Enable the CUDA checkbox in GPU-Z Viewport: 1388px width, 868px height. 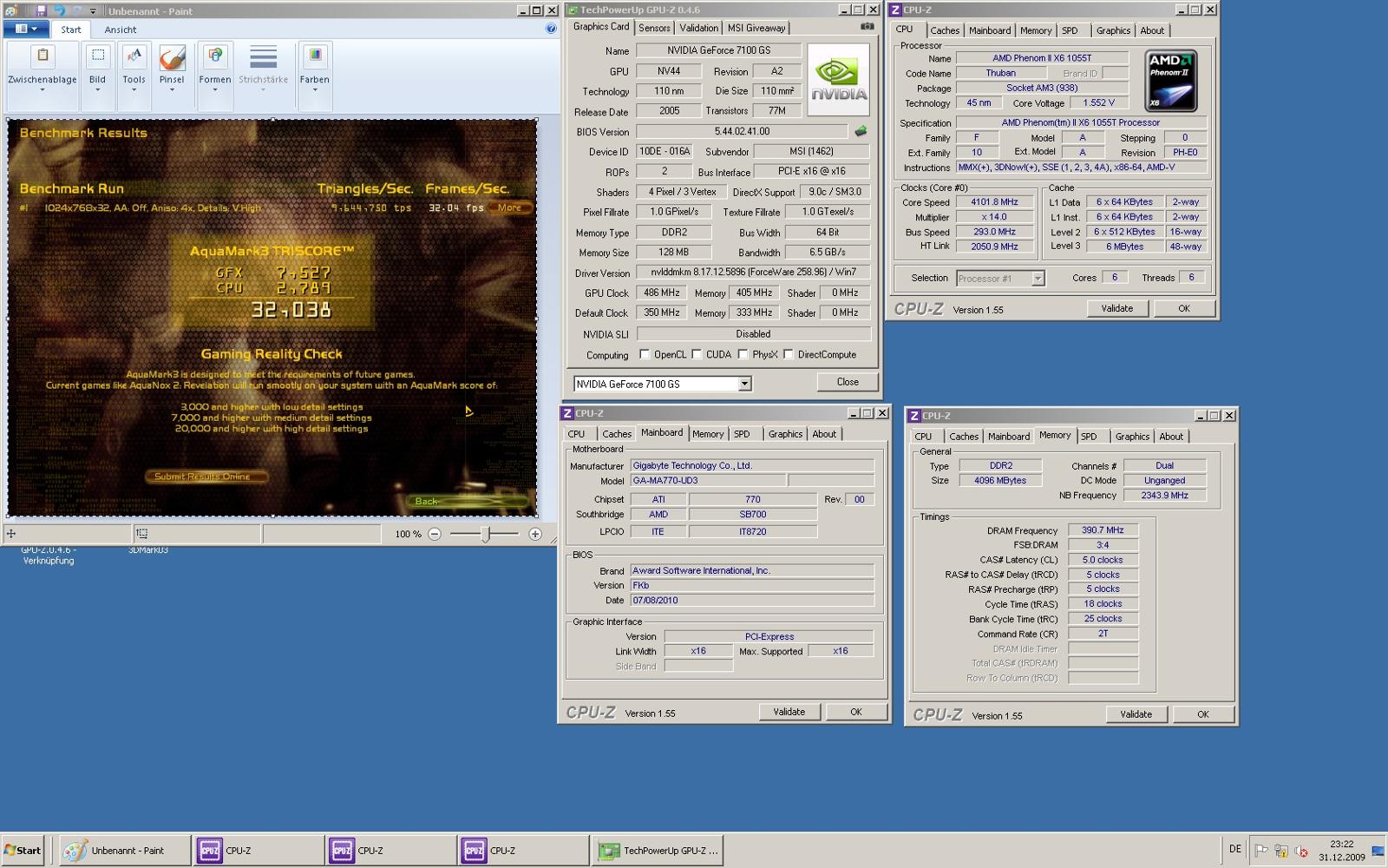(697, 354)
